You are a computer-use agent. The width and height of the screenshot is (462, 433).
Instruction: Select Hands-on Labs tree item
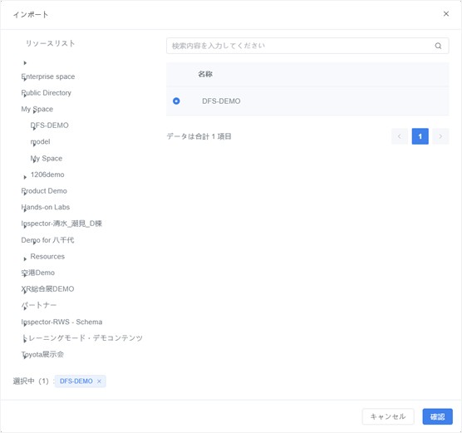tap(46, 207)
